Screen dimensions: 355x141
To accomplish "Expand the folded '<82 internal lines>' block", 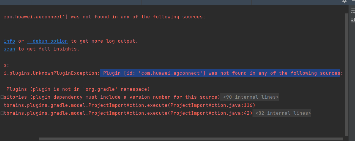I will [282, 113].
